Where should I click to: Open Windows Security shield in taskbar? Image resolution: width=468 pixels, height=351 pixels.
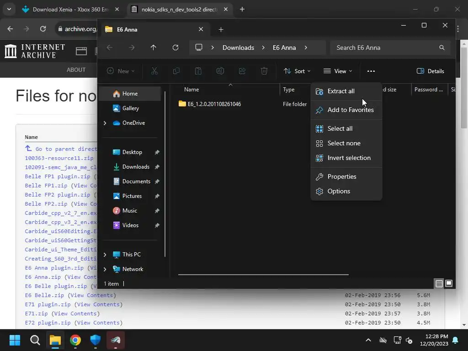point(96,340)
